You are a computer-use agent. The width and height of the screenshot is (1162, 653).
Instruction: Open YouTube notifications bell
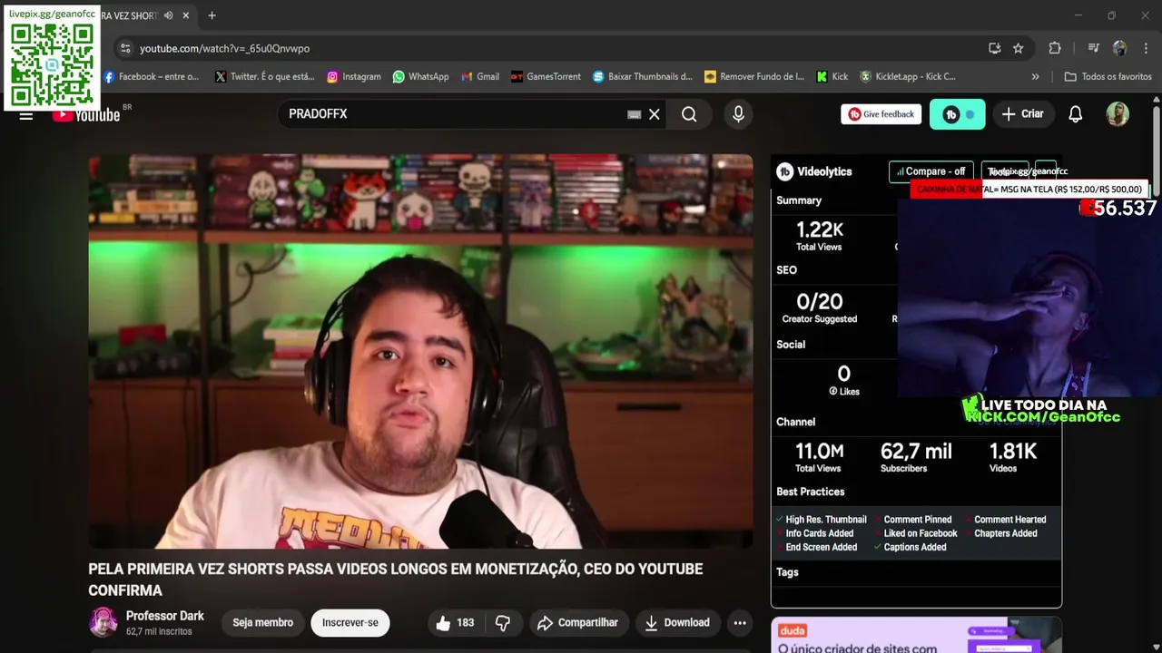(1075, 114)
